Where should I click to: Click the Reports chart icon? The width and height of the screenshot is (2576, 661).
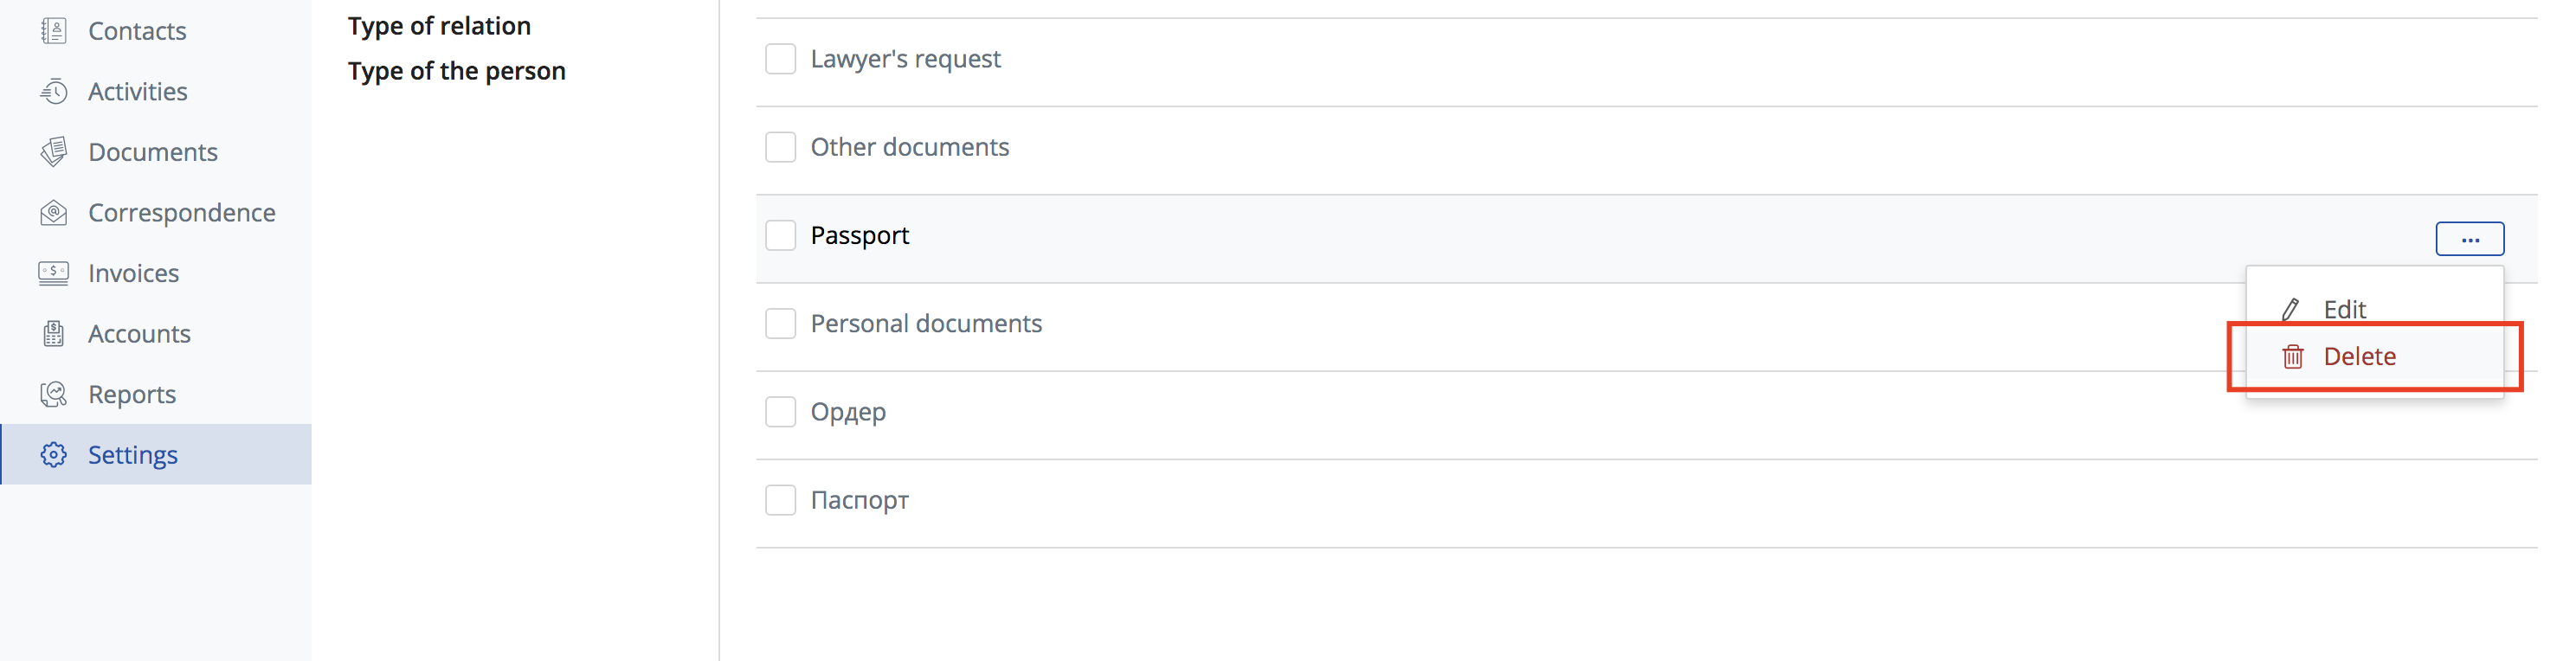pos(54,395)
